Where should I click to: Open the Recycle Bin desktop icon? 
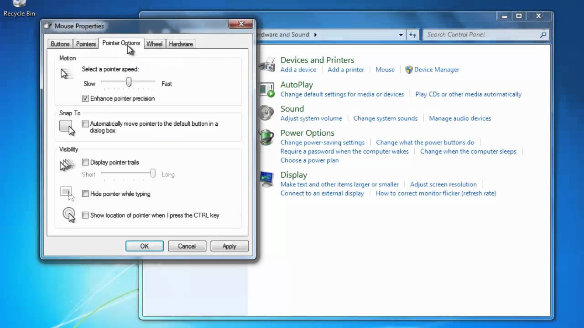19,8
